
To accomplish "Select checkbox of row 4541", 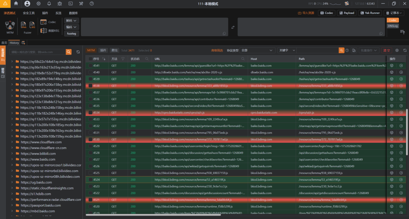I will [x=90, y=65].
